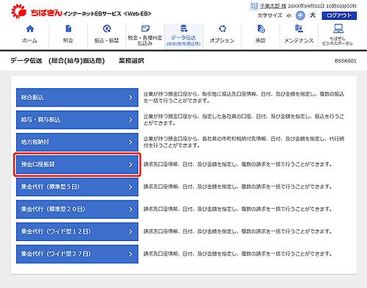
Task: Click the description text next to 地方税納付
Action: tap(244, 143)
